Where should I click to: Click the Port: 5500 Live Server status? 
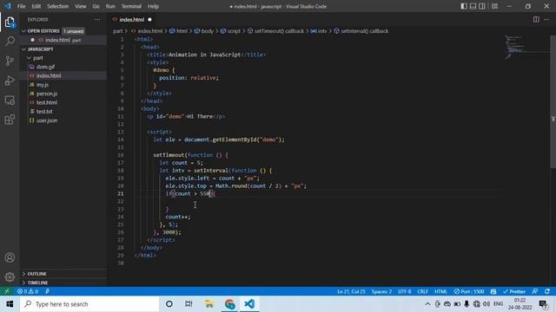click(x=469, y=291)
